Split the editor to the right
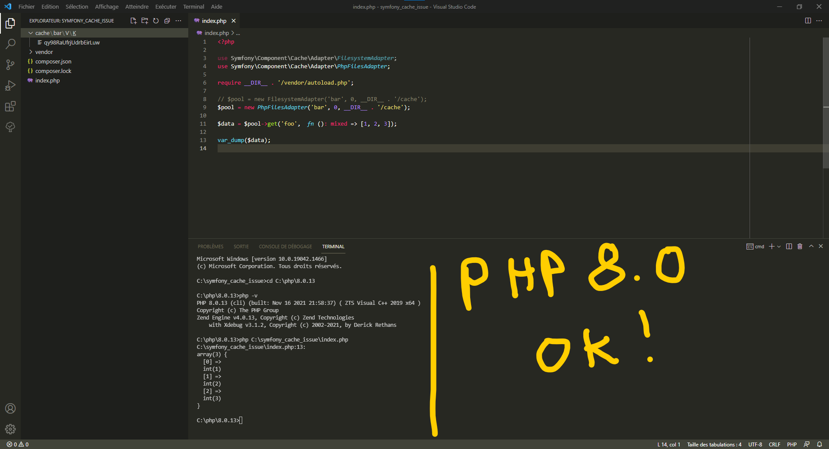Viewport: 829px width, 449px height. tap(808, 21)
